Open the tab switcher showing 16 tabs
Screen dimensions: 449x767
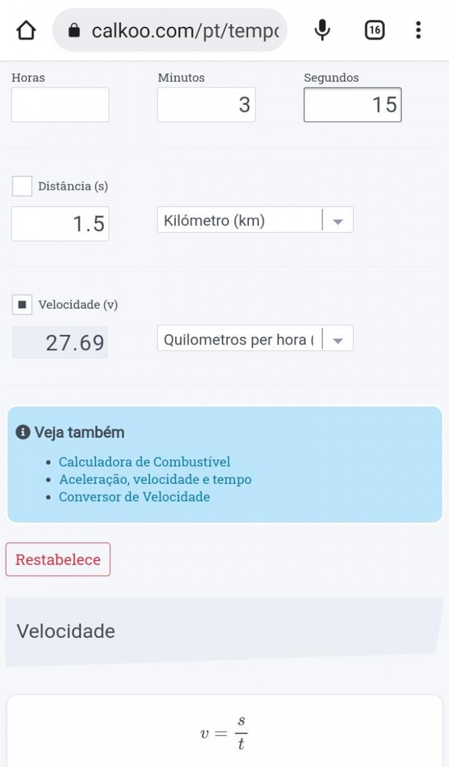point(374,30)
